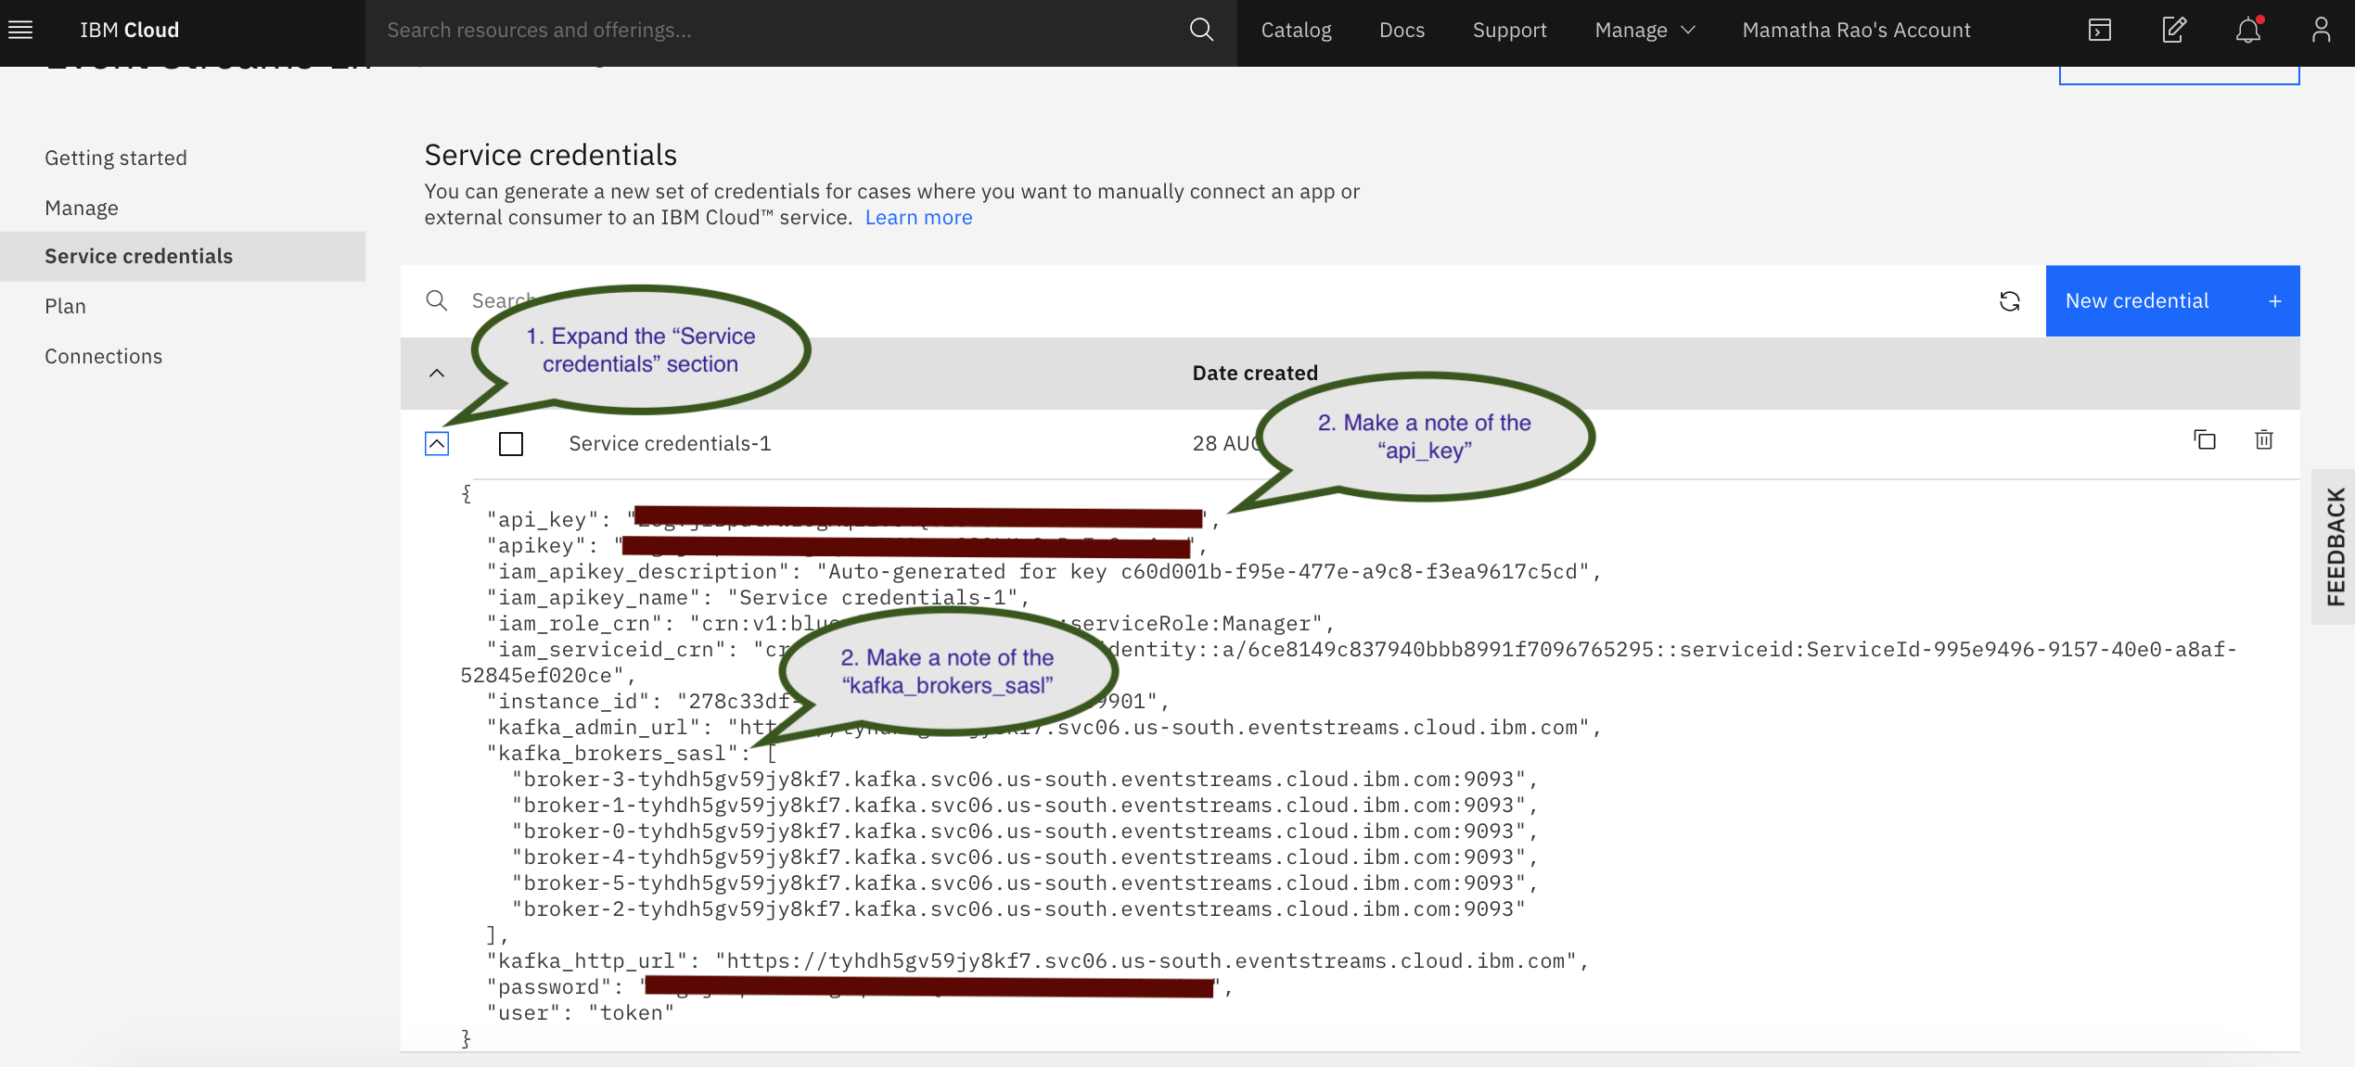Screen dimensions: 2355x1067
Task: Click the copy credential icon
Action: coord(2205,439)
